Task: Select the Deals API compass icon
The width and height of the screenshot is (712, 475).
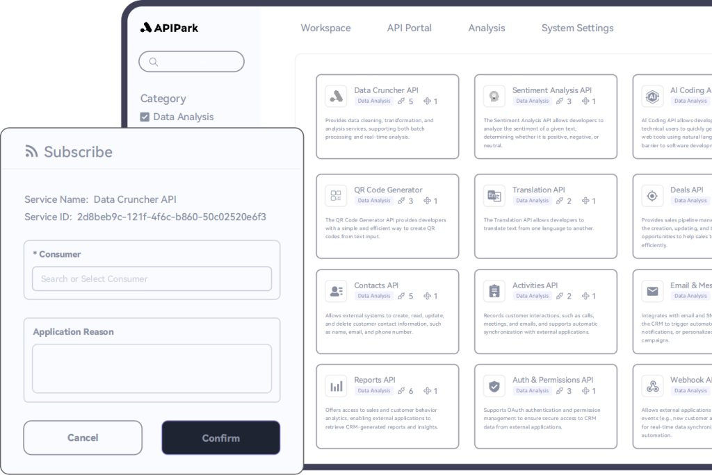Action: pos(652,195)
